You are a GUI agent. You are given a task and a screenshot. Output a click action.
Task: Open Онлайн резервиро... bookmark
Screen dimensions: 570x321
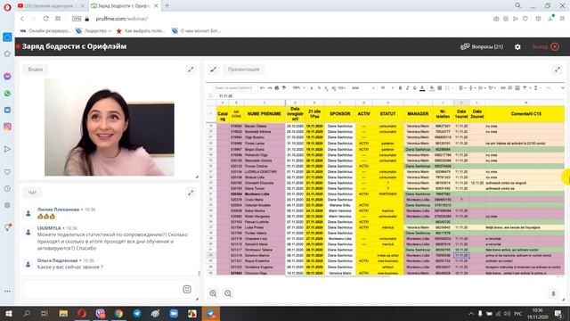coord(45,31)
